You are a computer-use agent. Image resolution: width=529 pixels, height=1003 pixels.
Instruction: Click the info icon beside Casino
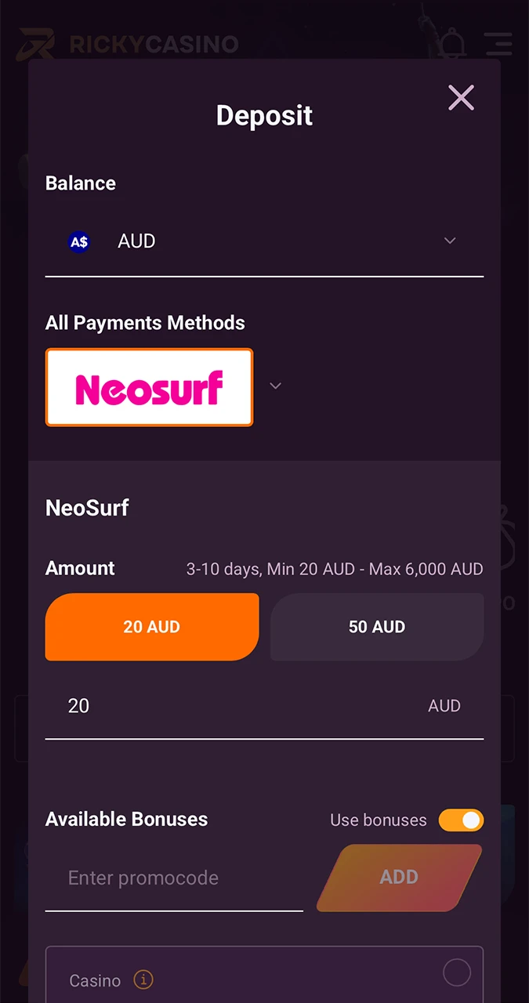coord(143,979)
